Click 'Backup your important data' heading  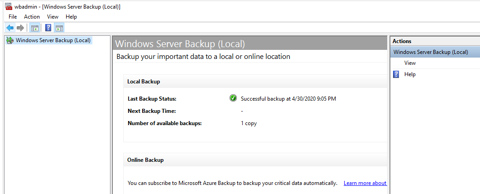click(x=203, y=57)
